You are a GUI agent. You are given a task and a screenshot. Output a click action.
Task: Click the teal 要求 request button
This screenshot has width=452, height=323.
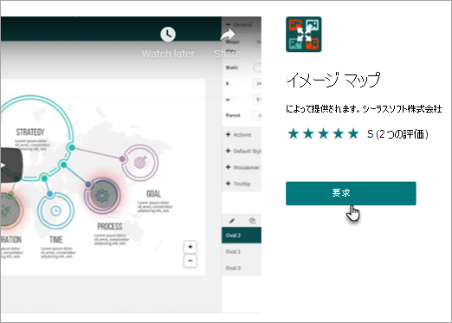click(x=351, y=193)
